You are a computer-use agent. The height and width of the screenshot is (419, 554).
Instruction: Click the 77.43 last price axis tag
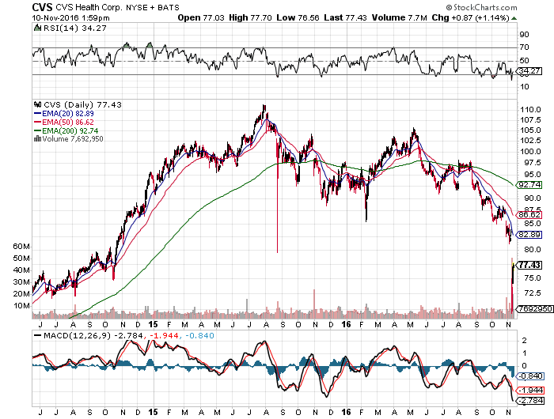529,265
